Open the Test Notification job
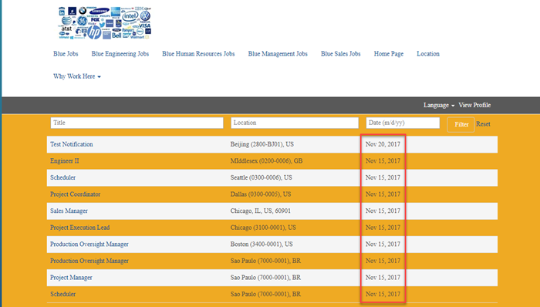The image size is (540, 307). coord(71,144)
